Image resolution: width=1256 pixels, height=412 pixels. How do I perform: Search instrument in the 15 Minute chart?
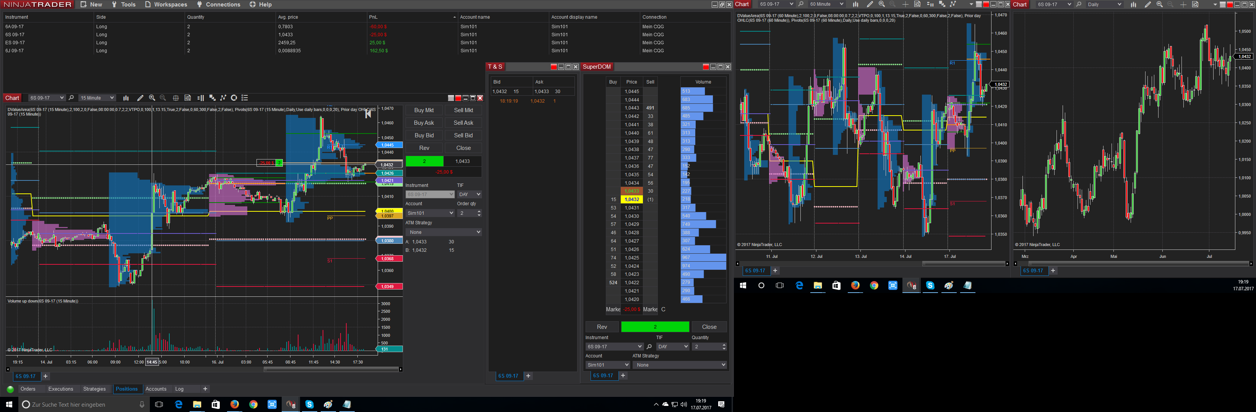pyautogui.click(x=71, y=98)
